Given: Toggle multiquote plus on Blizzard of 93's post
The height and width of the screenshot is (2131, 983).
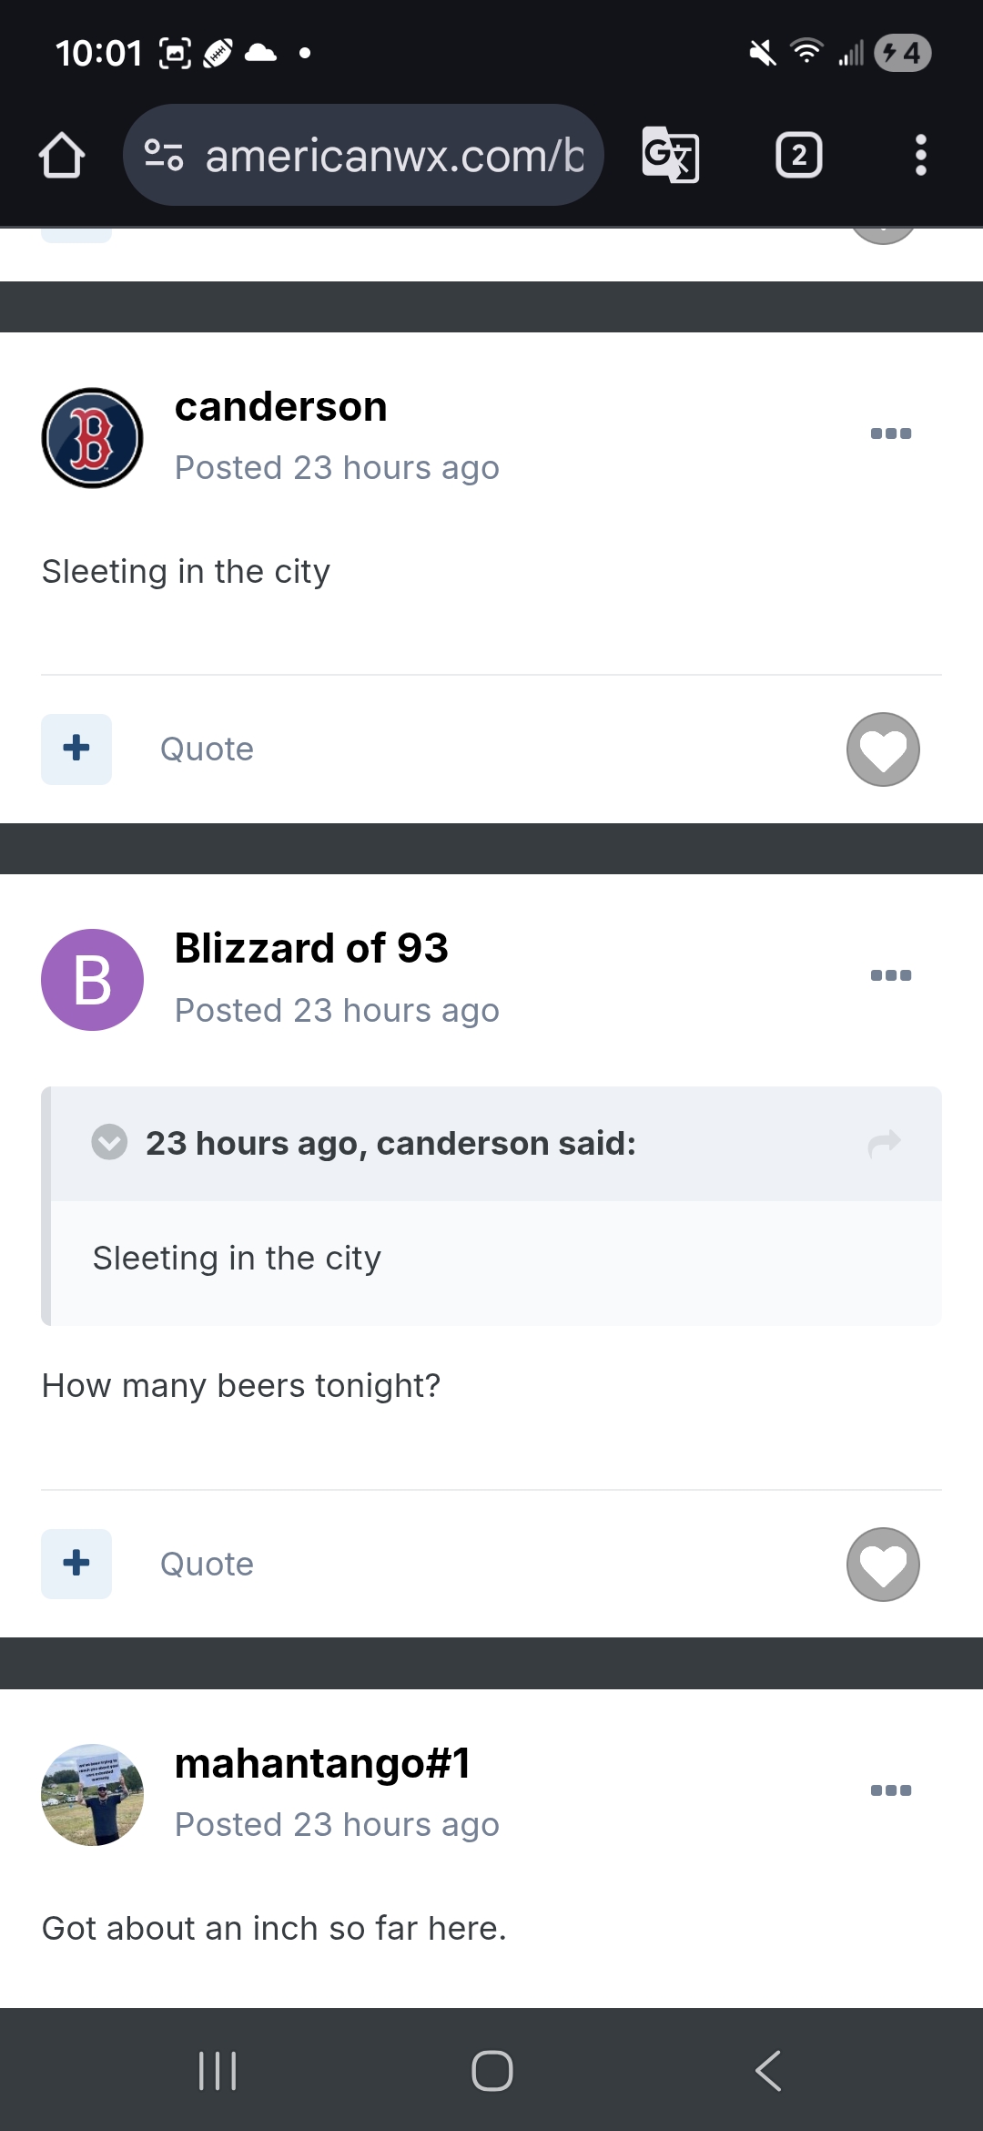Looking at the screenshot, I should pos(76,1565).
